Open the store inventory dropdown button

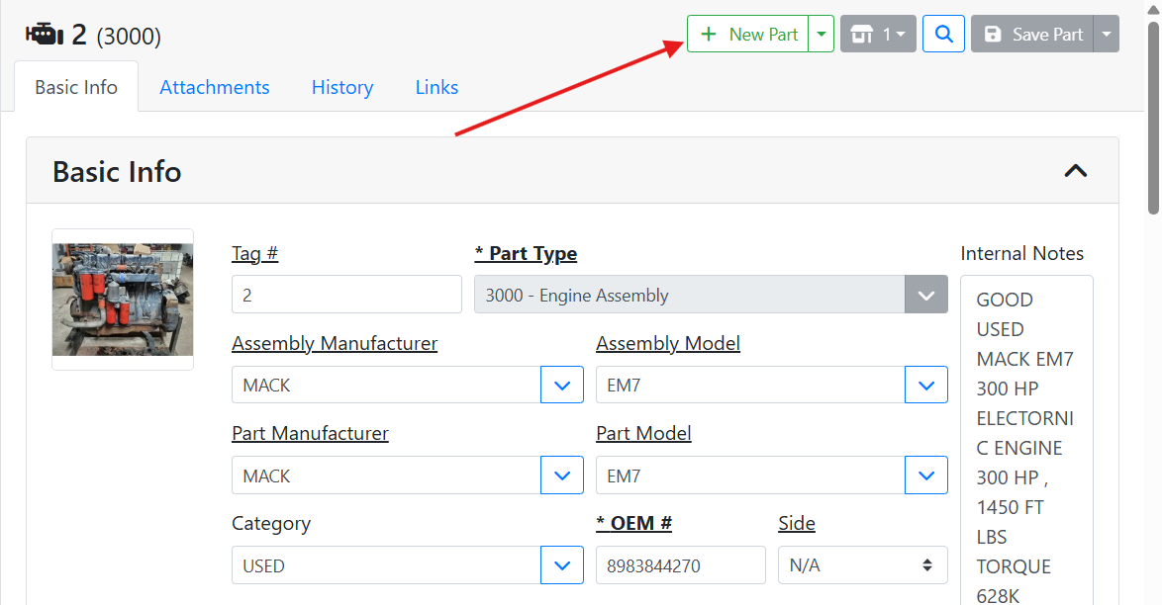(x=878, y=35)
